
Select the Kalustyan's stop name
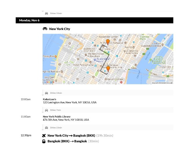[49, 99]
